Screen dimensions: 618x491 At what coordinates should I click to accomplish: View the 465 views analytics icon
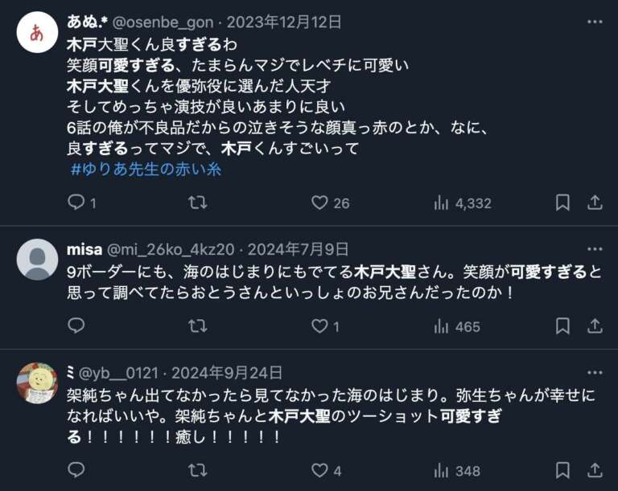tap(441, 326)
